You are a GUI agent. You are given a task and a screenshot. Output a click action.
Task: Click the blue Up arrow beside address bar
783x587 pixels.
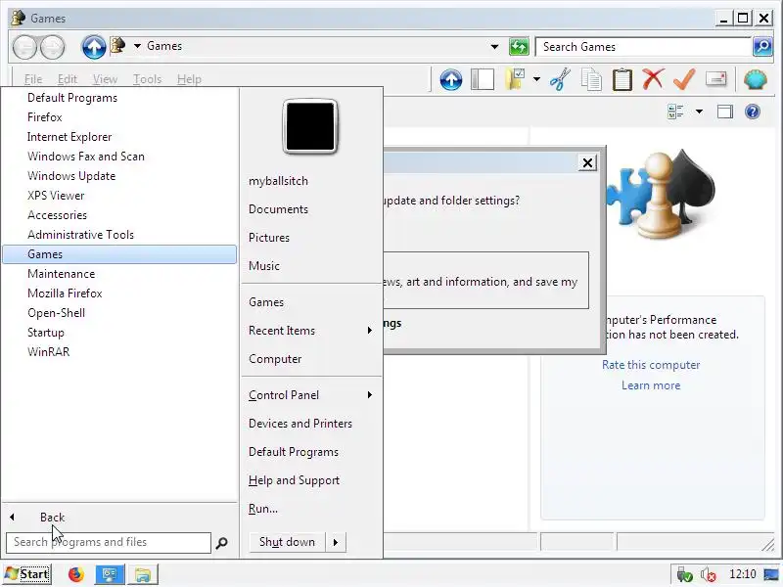[x=93, y=47]
